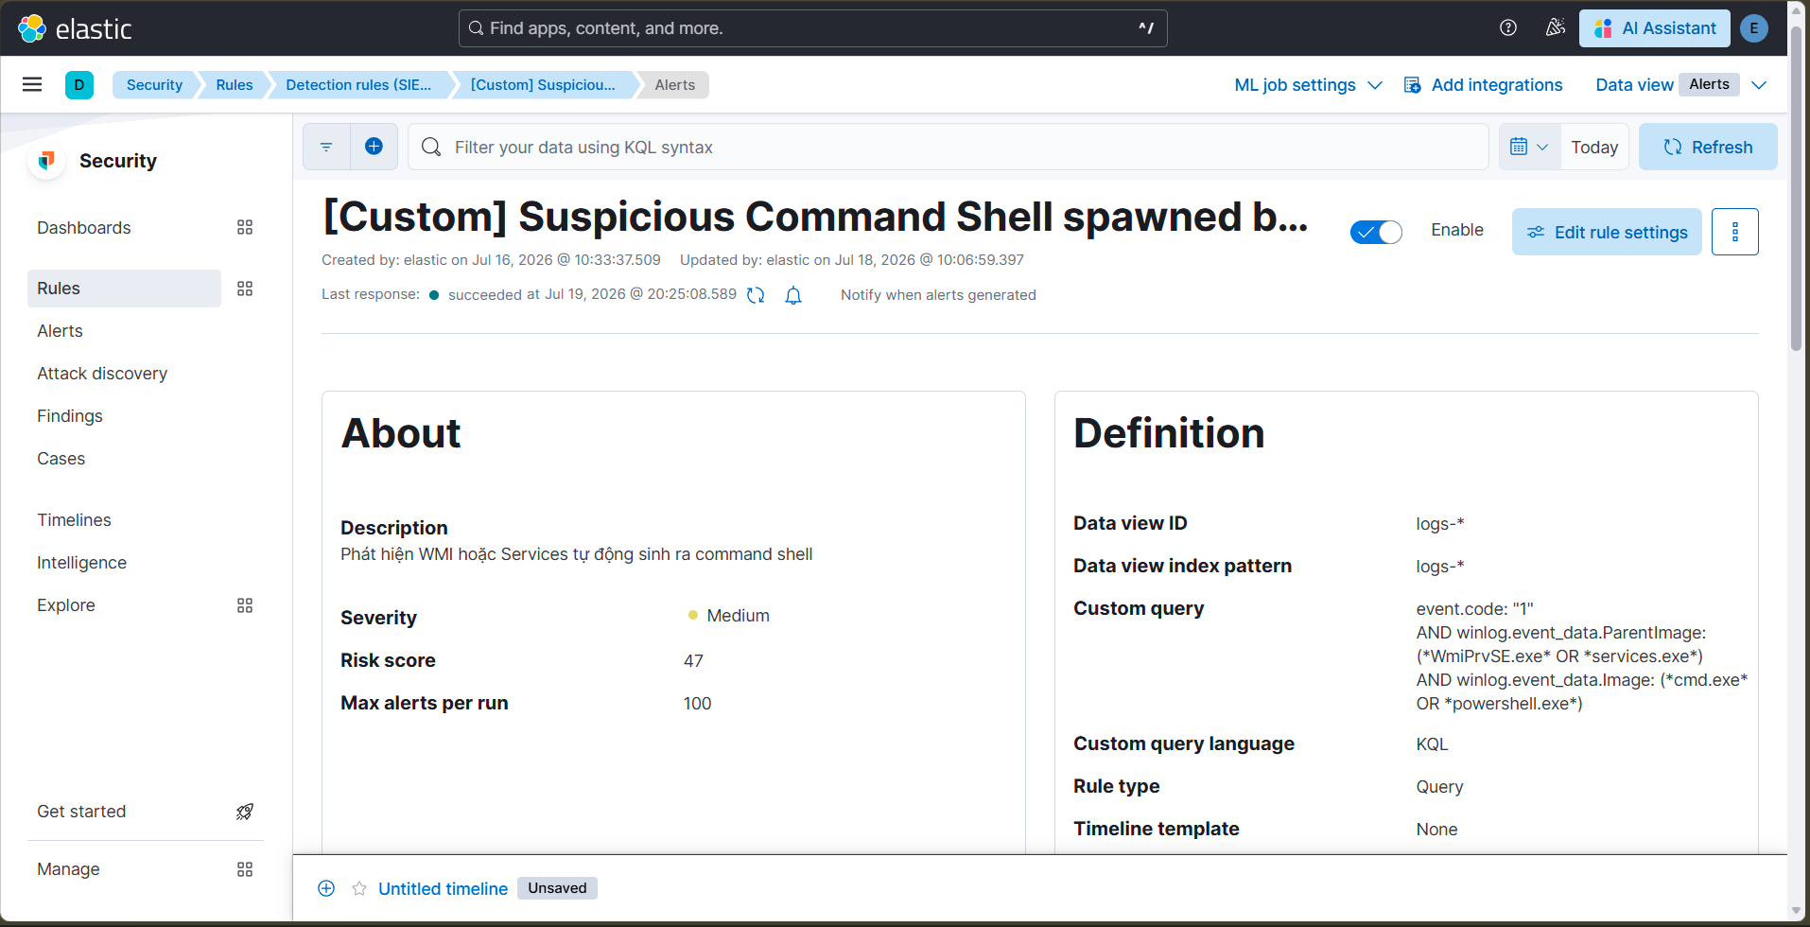Click the Today date range

(x=1594, y=147)
